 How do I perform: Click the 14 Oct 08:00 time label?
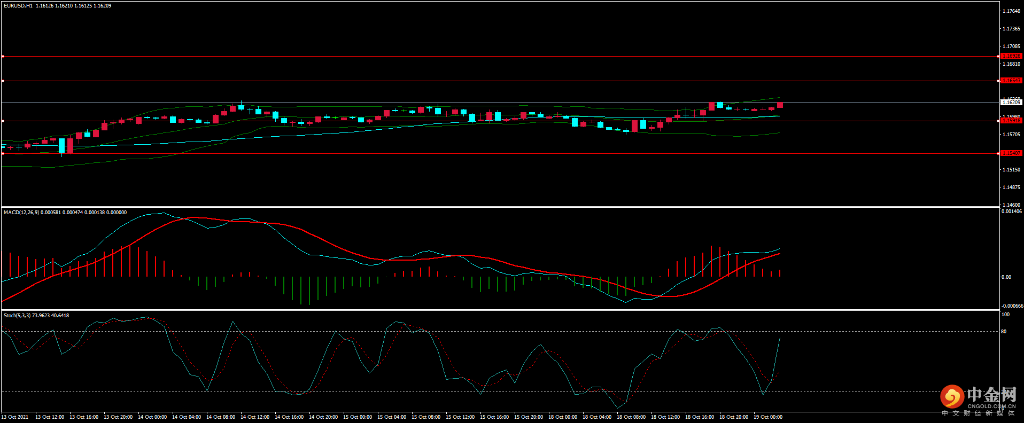(221, 417)
